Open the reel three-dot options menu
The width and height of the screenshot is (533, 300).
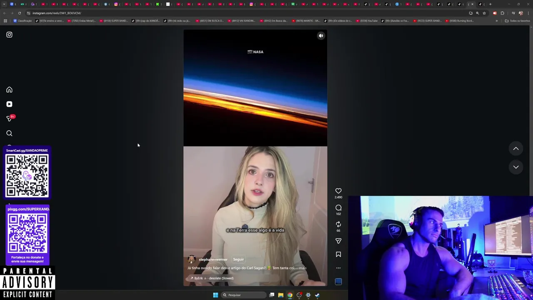coord(339,268)
